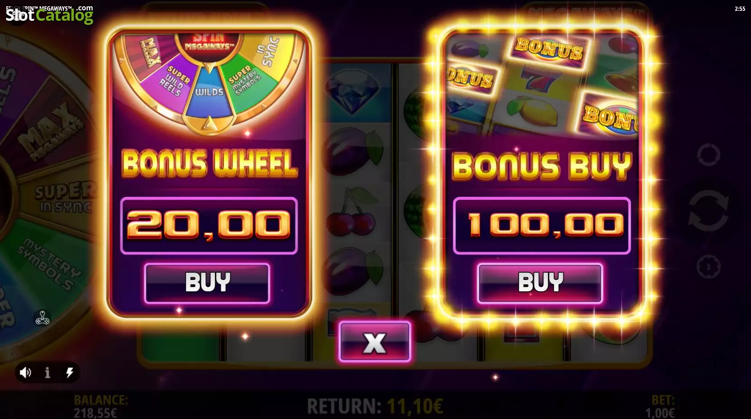Click the Bonus Buy reels illustration
751x419 pixels.
click(x=542, y=83)
